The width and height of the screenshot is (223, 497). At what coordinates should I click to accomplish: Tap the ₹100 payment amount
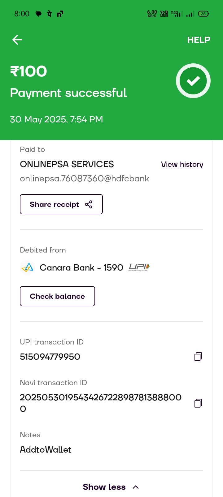click(28, 71)
